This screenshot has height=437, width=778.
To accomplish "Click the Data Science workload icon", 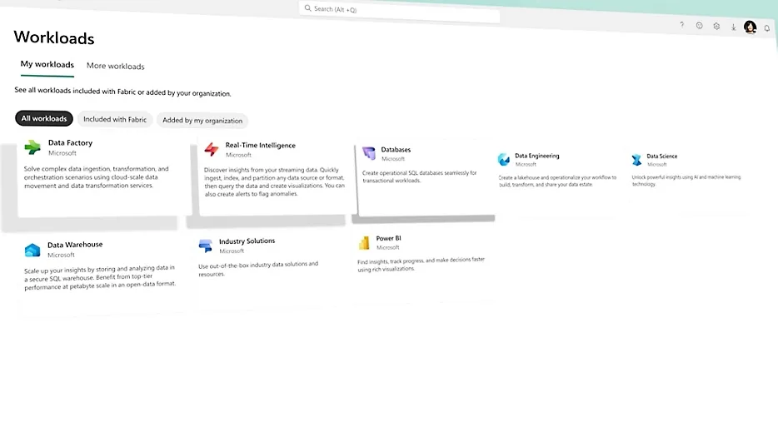I will (x=636, y=160).
